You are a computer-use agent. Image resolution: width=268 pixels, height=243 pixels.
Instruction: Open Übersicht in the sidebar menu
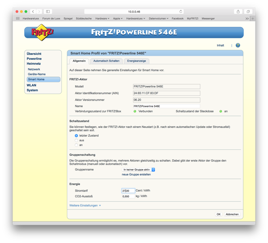(x=34, y=54)
